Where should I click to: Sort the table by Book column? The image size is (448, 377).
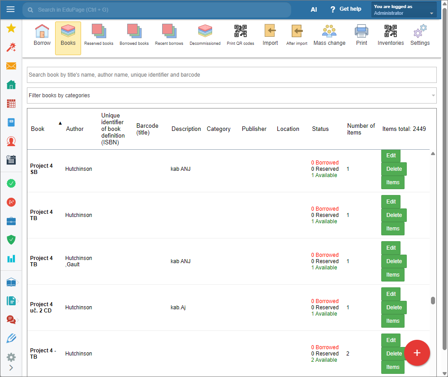[x=38, y=129]
